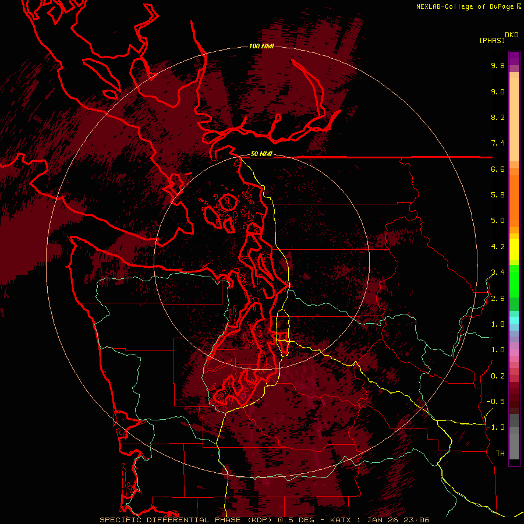Click the 9.8 value on the color scale
The width and height of the screenshot is (524, 524).
498,65
